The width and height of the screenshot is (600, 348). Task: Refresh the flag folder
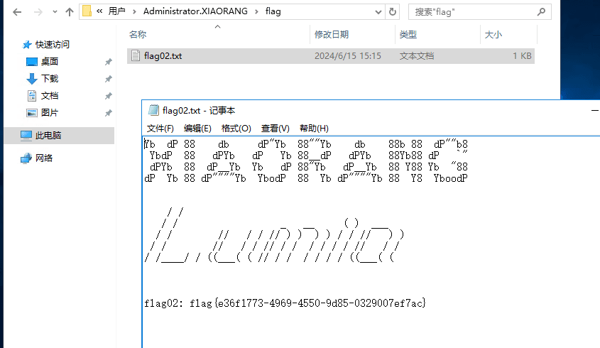(393, 12)
